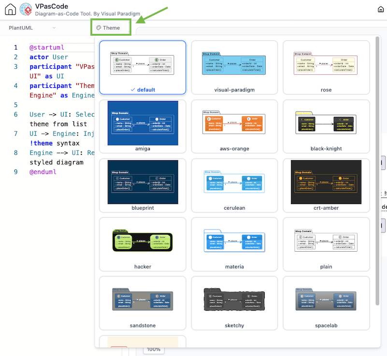Select the default theme card
Viewport: 387px width, 356px height.
(x=143, y=67)
